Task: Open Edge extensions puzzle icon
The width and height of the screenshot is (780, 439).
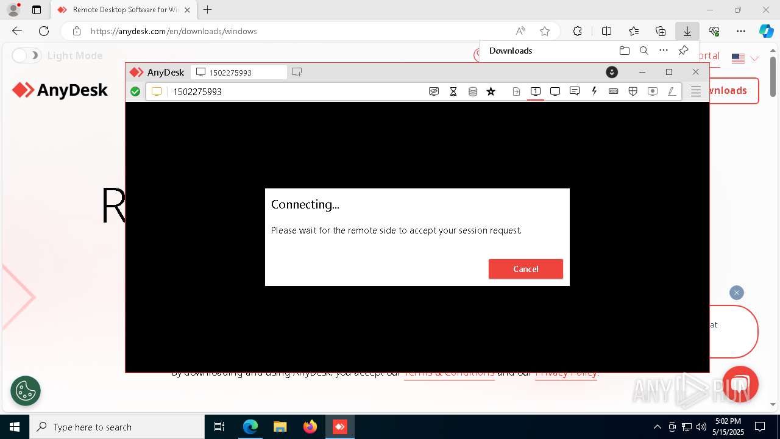Action: point(577,31)
